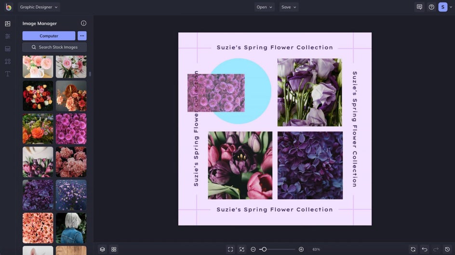The height and width of the screenshot is (255, 455).
Task: Open the Image Manager sidebar icon
Action: (x=8, y=24)
